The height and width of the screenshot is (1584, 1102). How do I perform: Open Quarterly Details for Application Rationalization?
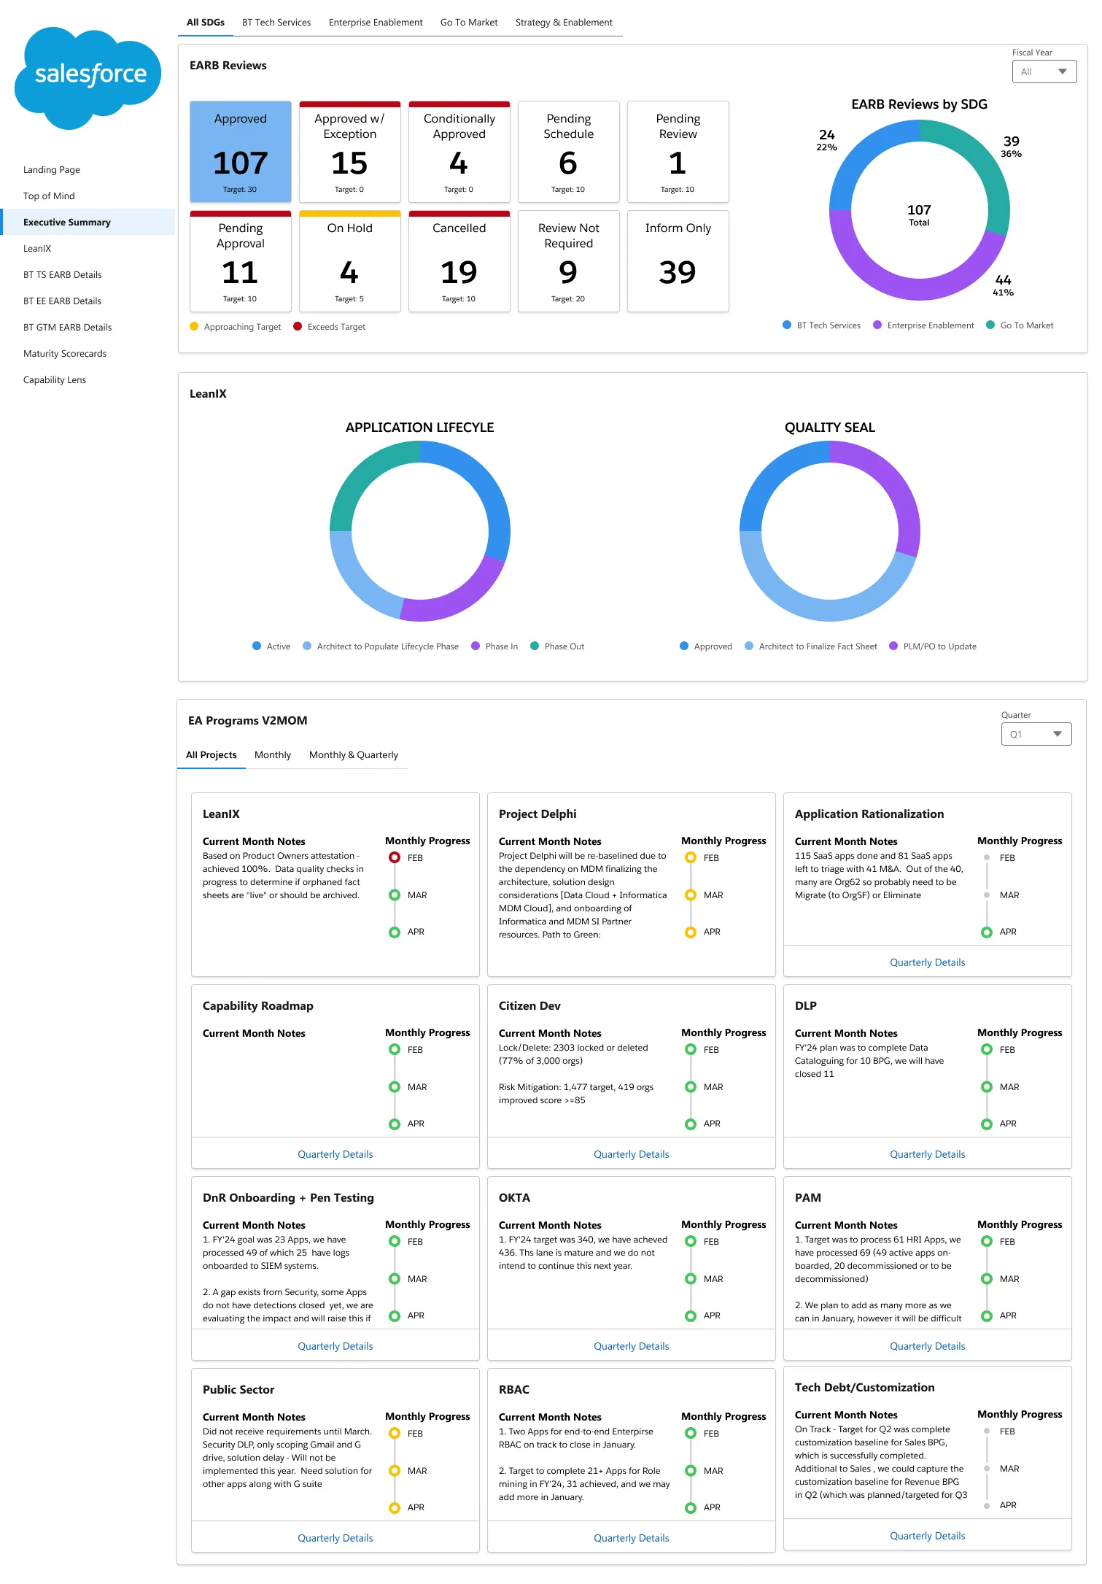pyautogui.click(x=927, y=962)
